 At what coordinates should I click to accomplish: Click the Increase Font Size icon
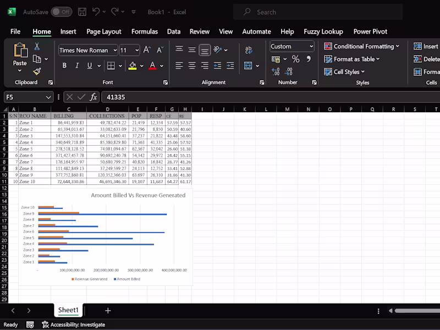(147, 50)
